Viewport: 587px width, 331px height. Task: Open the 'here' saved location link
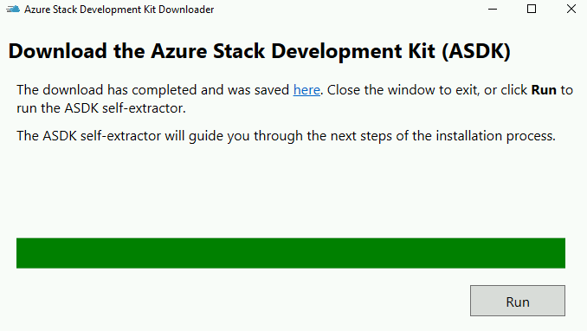pos(306,90)
